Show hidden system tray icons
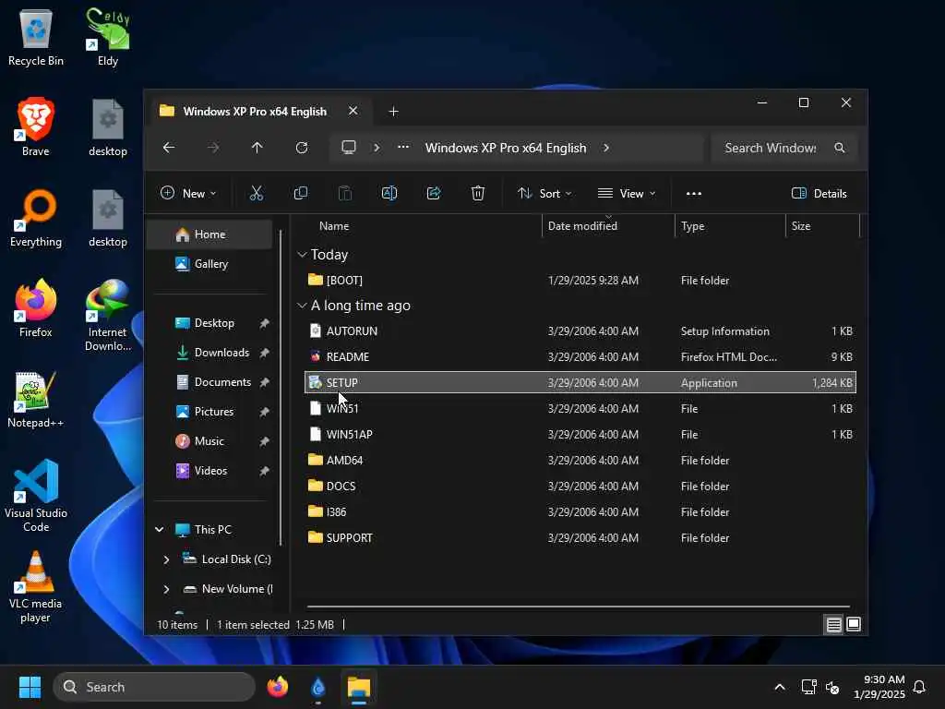Image resolution: width=945 pixels, height=709 pixels. [x=779, y=687]
